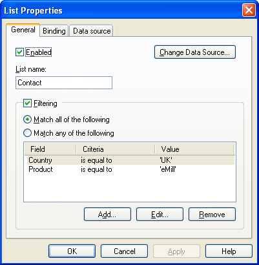The height and width of the screenshot is (265, 259).
Task: Select the General tab
Action: pos(23,30)
